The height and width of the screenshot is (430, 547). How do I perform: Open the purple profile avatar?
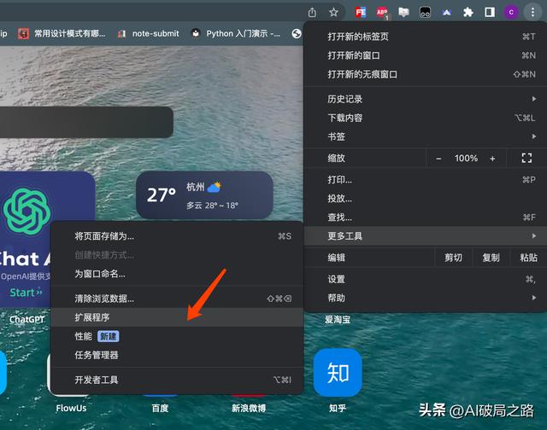click(511, 12)
